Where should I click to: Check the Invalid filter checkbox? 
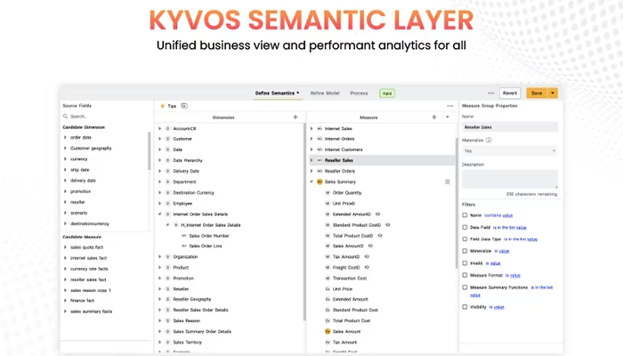[x=465, y=263]
